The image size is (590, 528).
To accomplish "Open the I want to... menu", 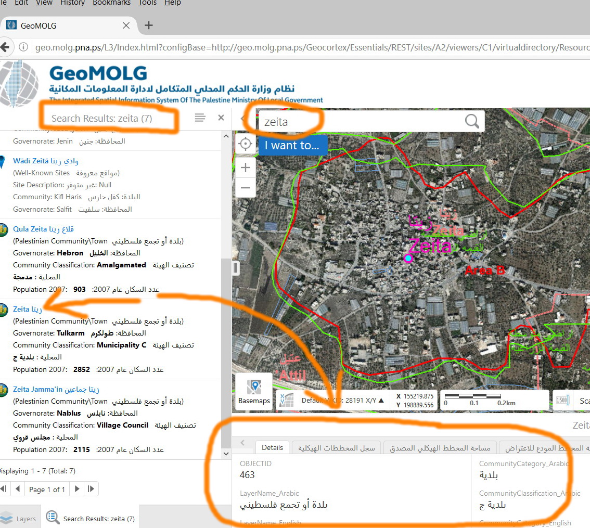I will 293,145.
